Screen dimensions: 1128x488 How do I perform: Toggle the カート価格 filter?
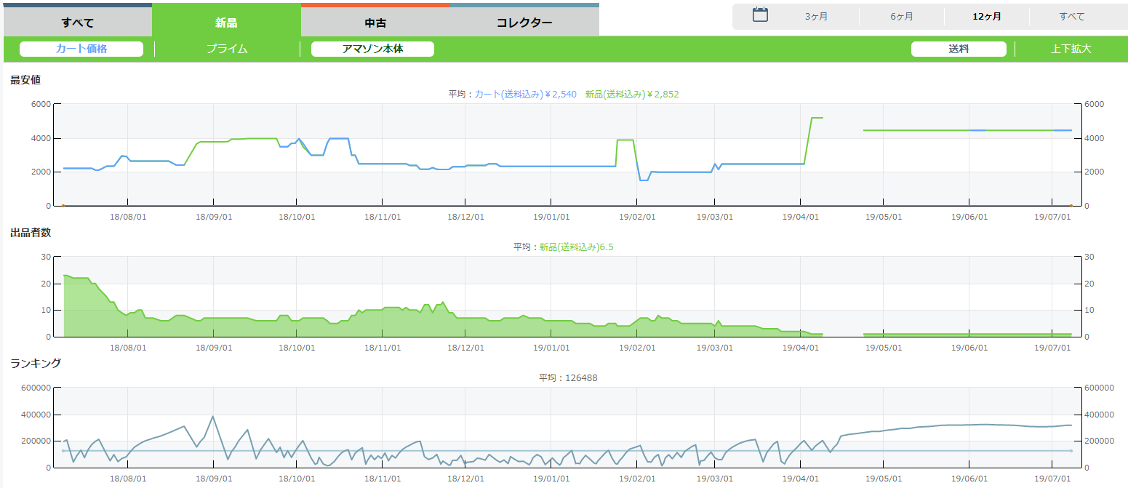tap(81, 49)
